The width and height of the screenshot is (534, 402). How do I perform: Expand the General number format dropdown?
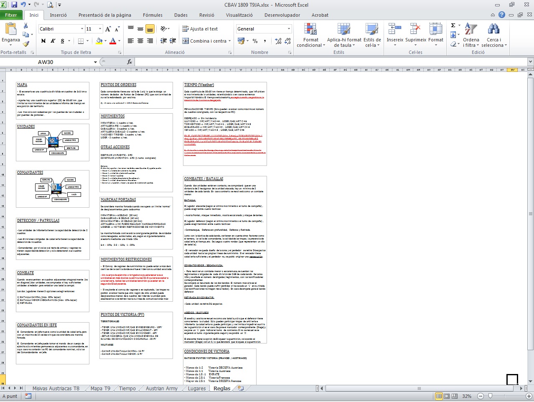(289, 29)
